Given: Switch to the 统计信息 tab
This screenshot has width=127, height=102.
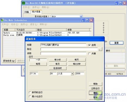Looking at the screenshot, I should [36, 12].
